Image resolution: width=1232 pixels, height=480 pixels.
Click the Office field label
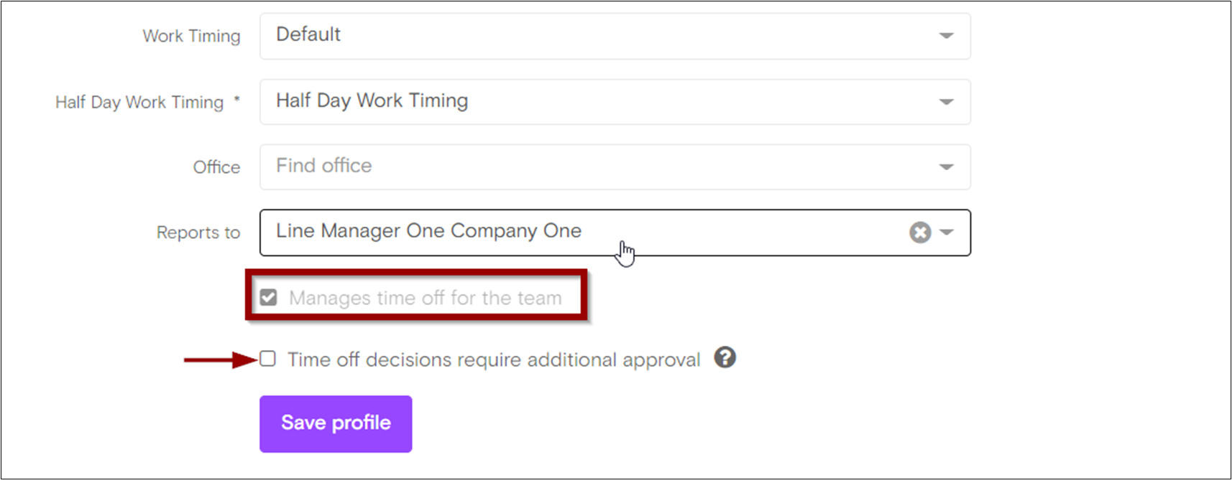pyautogui.click(x=216, y=167)
